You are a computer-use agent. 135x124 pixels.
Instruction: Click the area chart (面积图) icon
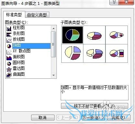(9, 58)
